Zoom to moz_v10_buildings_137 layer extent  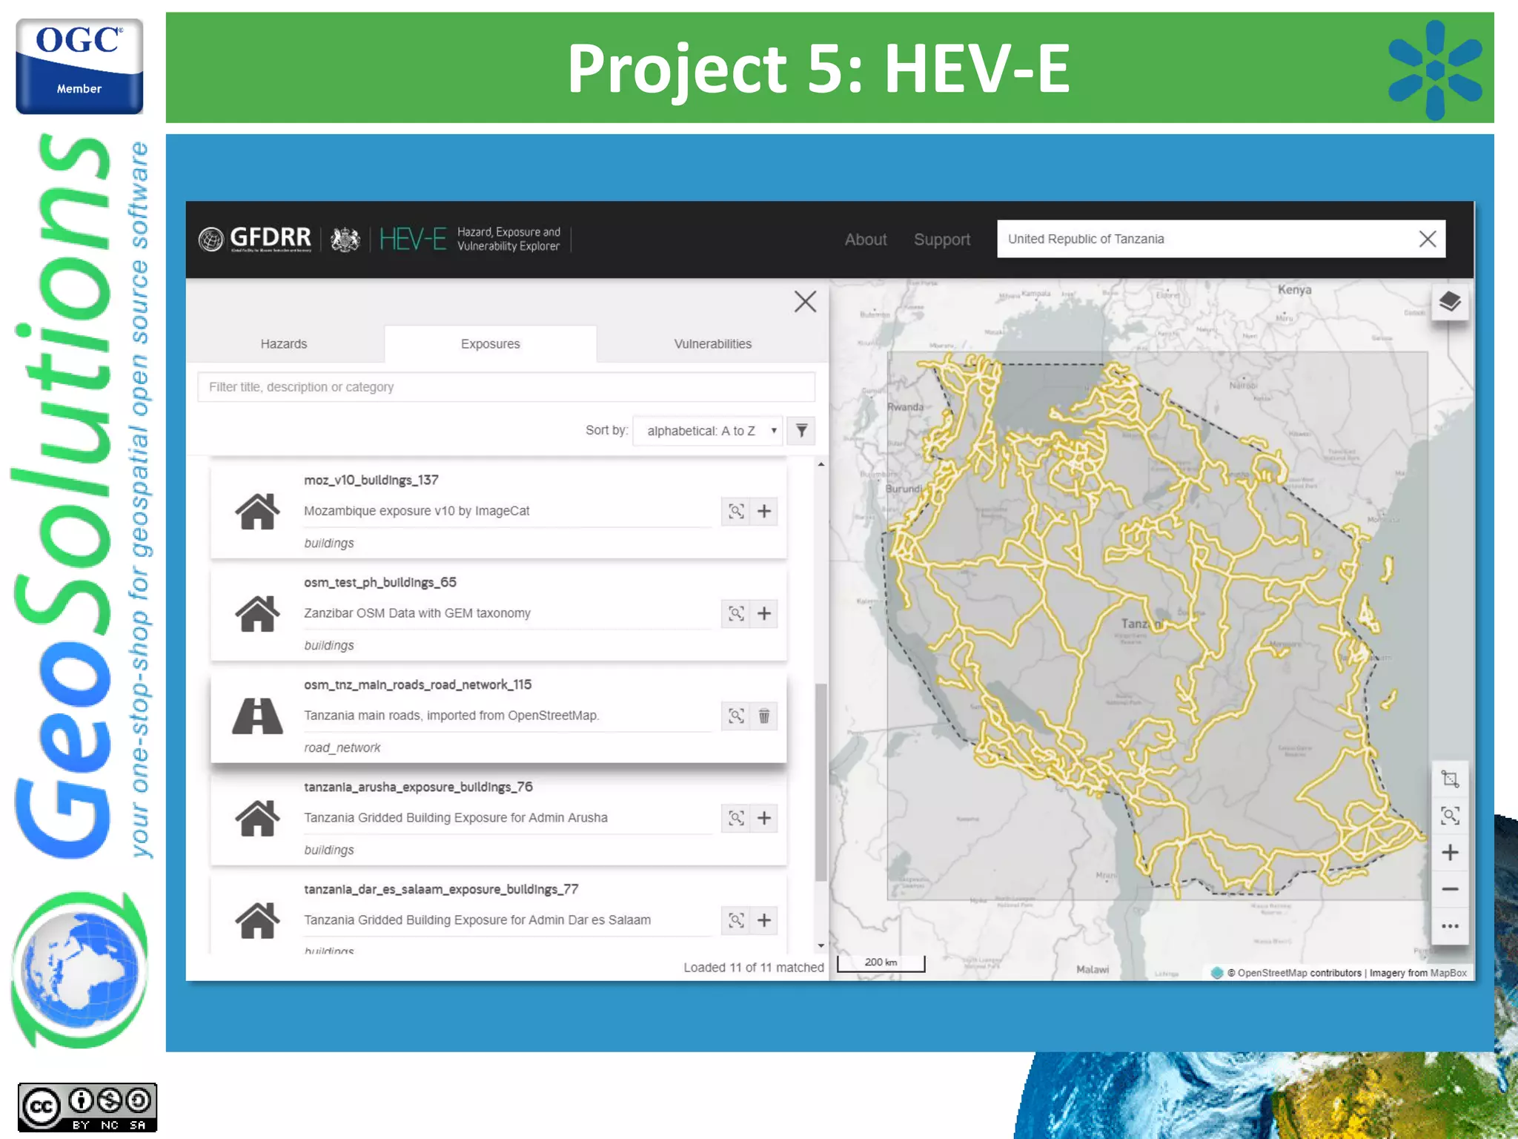pyautogui.click(x=736, y=511)
